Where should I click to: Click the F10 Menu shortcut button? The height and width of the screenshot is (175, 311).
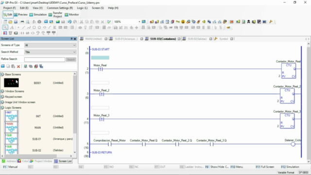coord(237,167)
